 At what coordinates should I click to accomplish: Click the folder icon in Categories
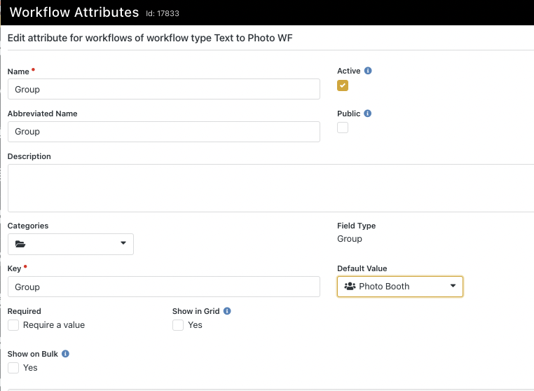tap(20, 244)
